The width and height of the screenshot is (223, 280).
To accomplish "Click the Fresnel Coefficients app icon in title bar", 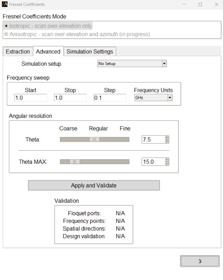I will coord(5,4).
